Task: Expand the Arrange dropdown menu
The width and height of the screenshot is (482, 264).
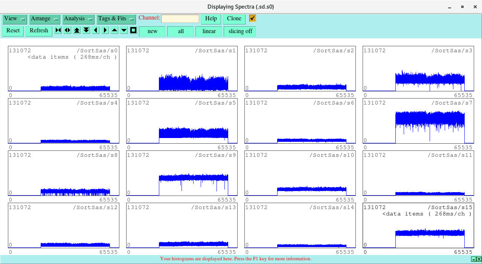Action: coord(44,19)
